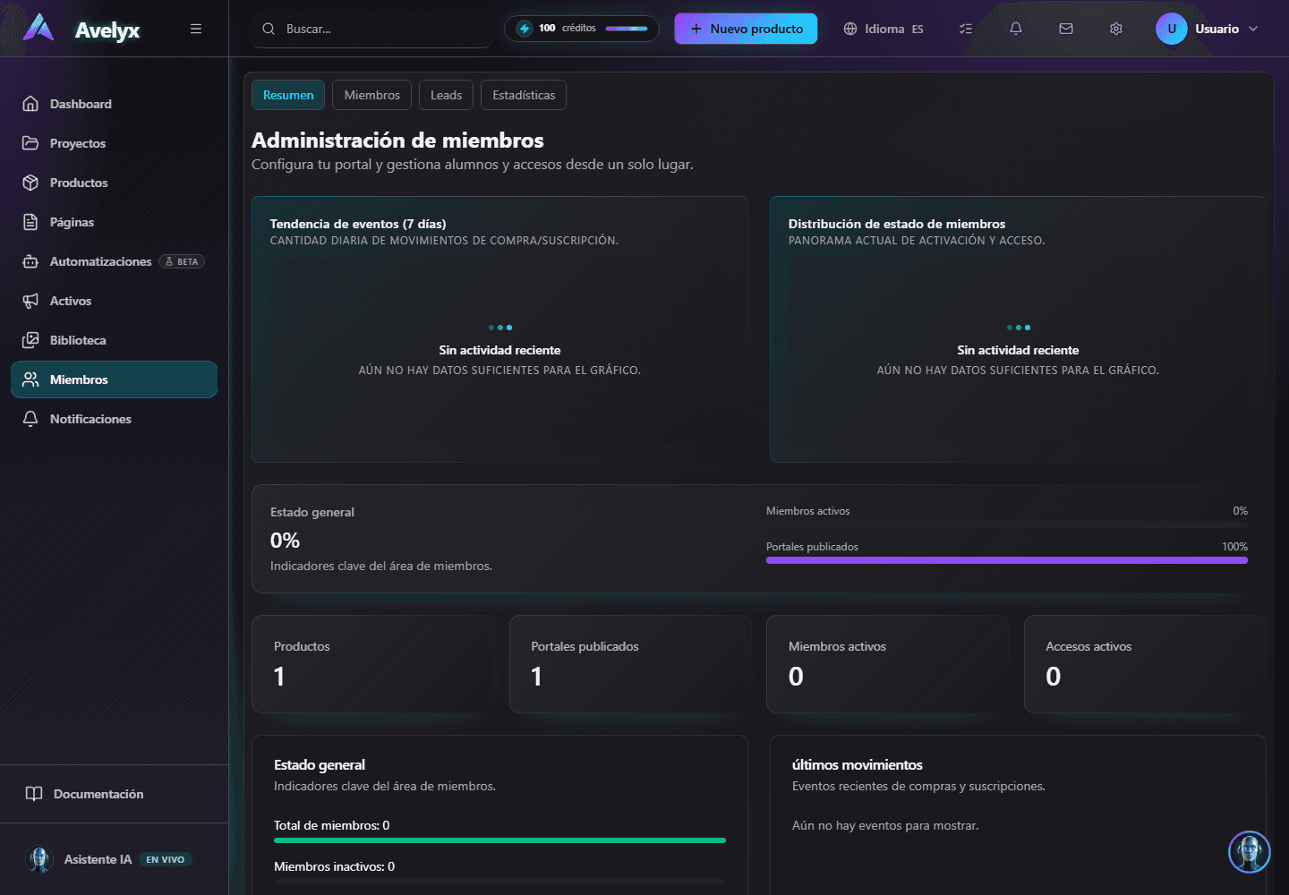Image resolution: width=1289 pixels, height=895 pixels.
Task: Open Automatizaciones beta in sidebar
Action: [x=114, y=261]
